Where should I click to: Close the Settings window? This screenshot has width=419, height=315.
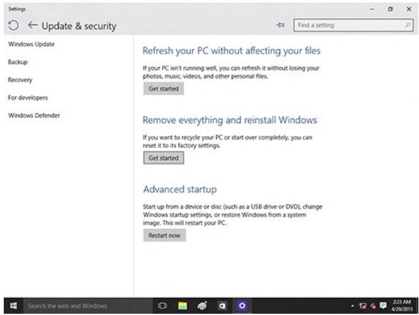[x=409, y=9]
